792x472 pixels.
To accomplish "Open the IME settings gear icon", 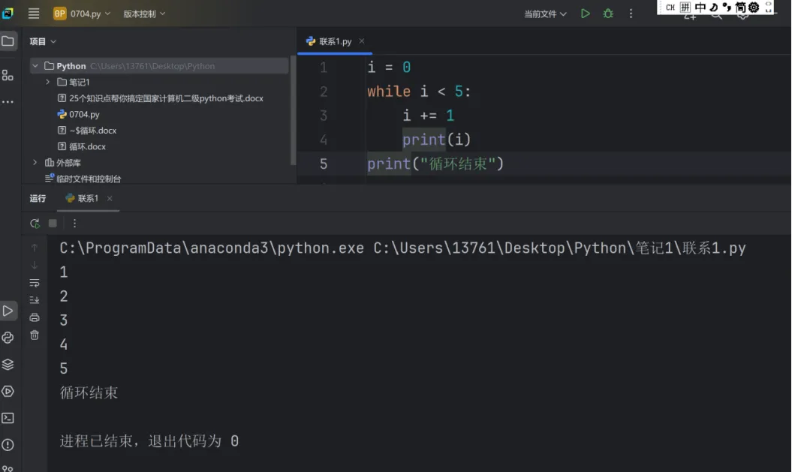I will (754, 7).
